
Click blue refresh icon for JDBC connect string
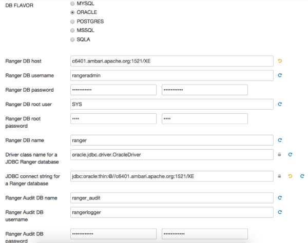(x=302, y=176)
